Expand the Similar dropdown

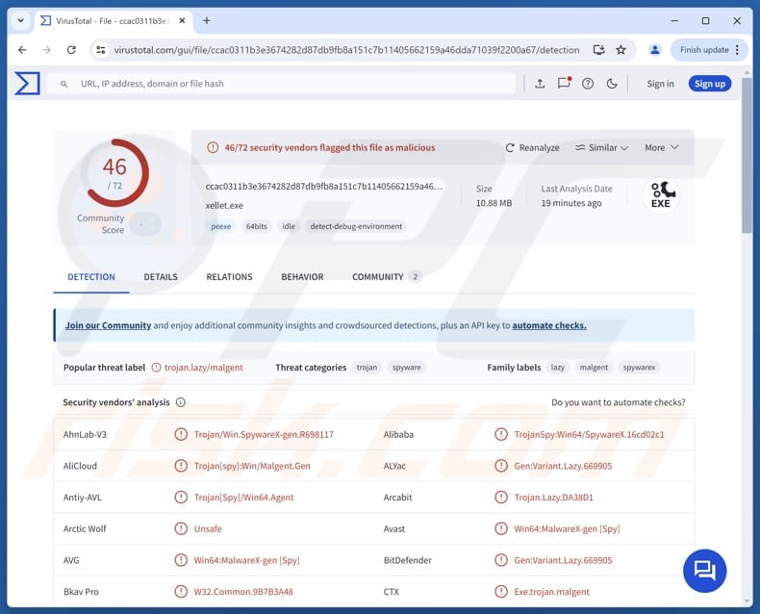(x=601, y=148)
